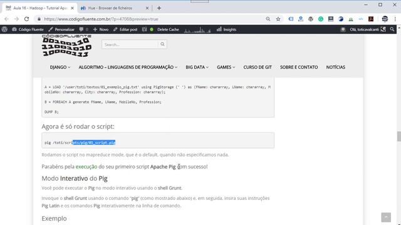Click the green execução link
The height and width of the screenshot is (225, 401).
86,167
